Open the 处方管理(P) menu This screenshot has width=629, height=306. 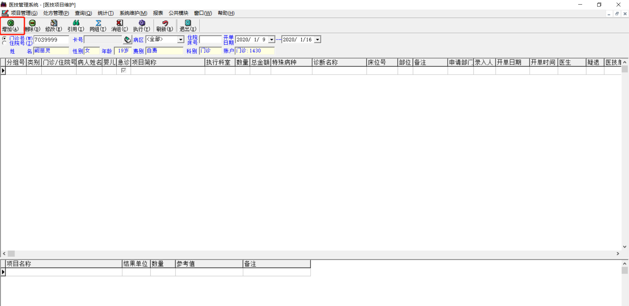(56, 13)
